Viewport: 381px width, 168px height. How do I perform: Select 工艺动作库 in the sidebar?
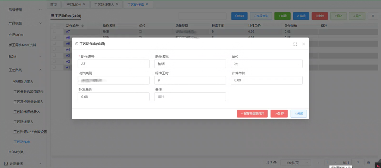coord(22,142)
